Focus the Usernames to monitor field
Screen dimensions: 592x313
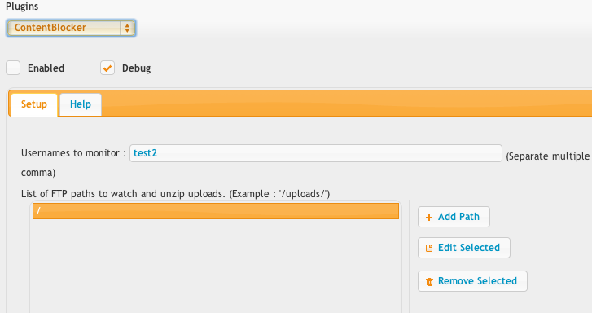[316, 153]
